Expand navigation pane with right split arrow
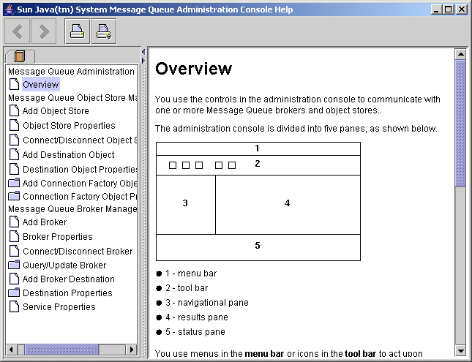Image resolution: width=472 pixels, height=362 pixels. (x=143, y=61)
